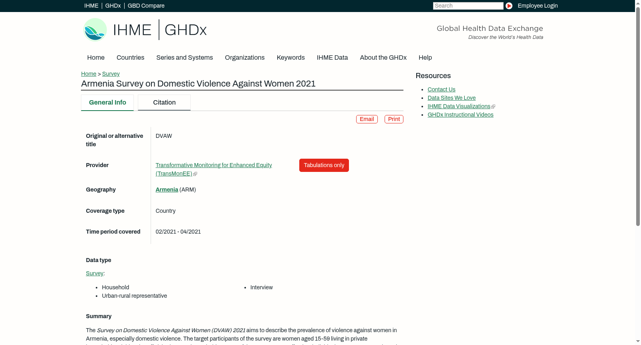Click the scrollbar up arrow

point(638,3)
